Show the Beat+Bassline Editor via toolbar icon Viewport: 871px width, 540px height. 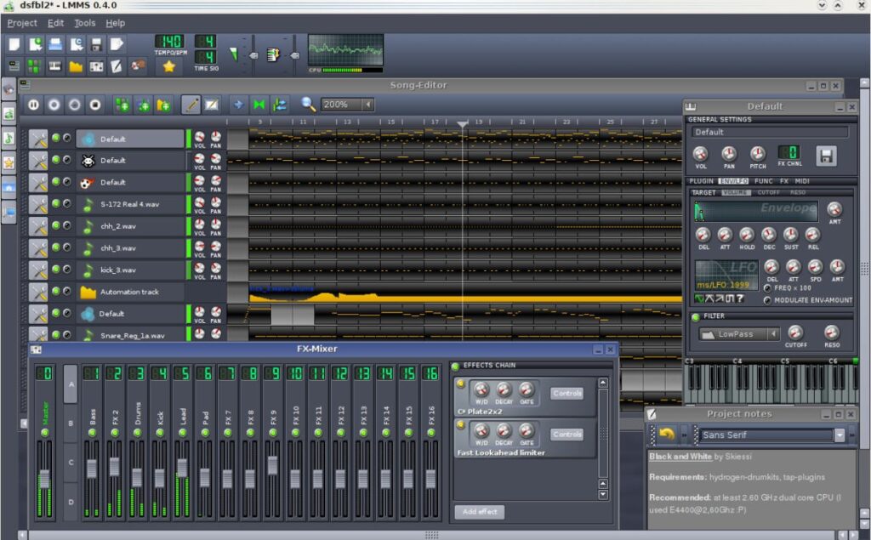click(x=34, y=66)
